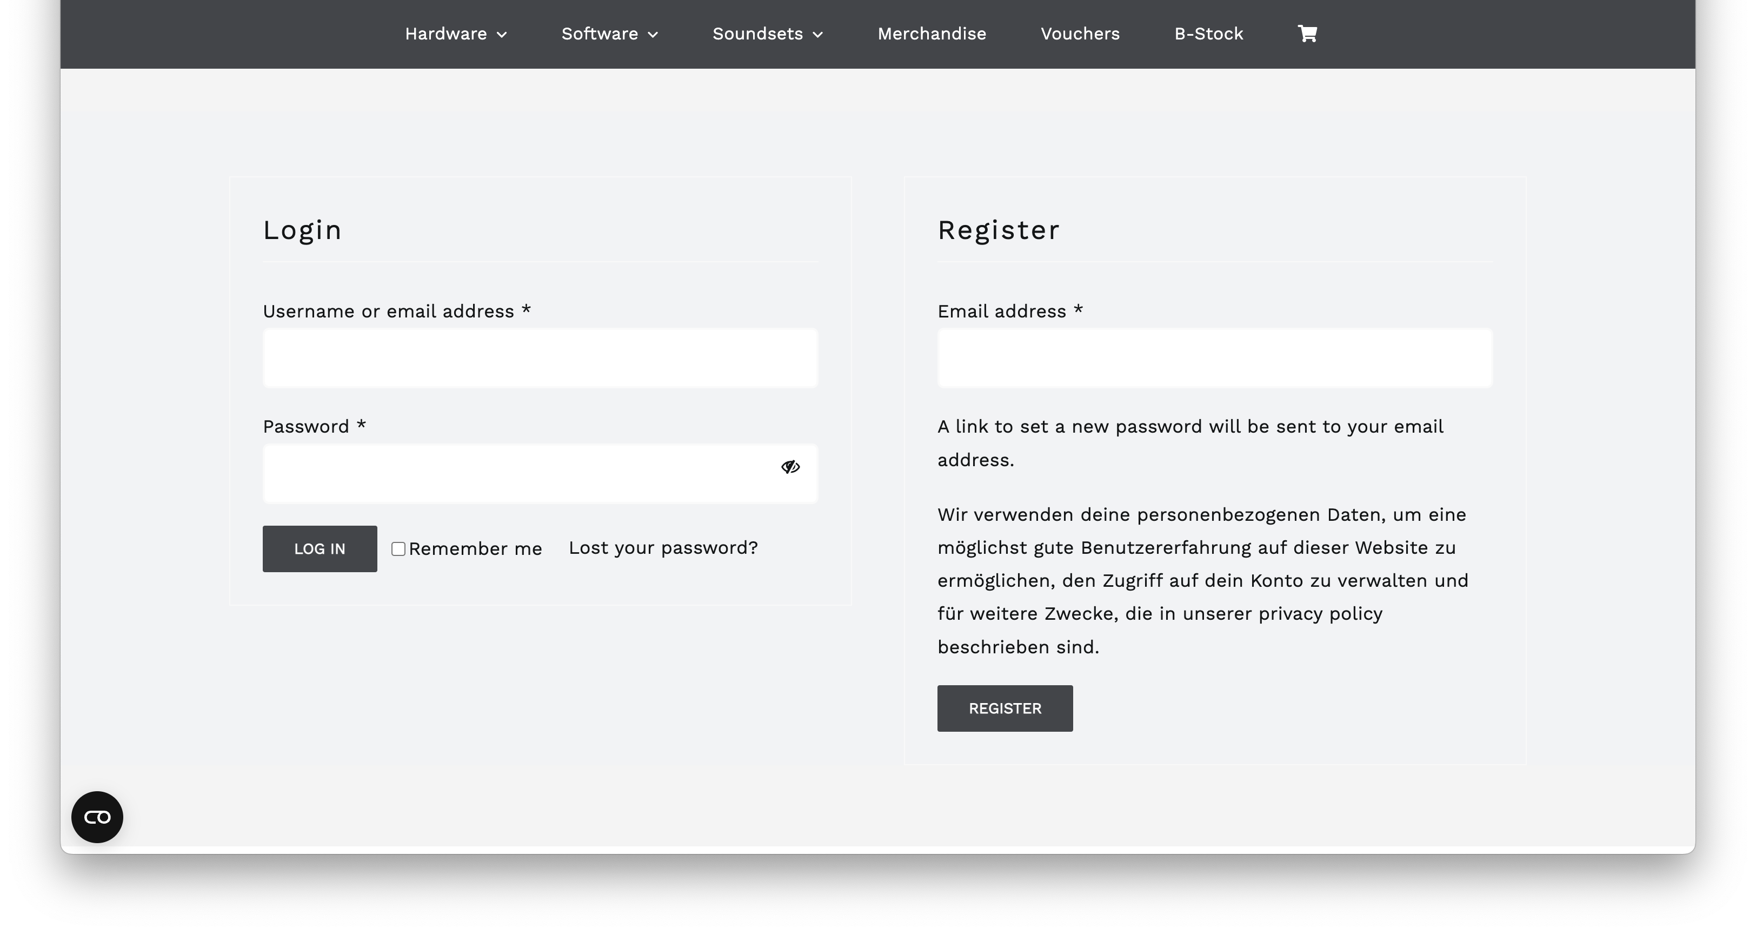Viewport: 1756px width, 934px height.
Task: Focus the Register Email address field
Action: click(1215, 358)
